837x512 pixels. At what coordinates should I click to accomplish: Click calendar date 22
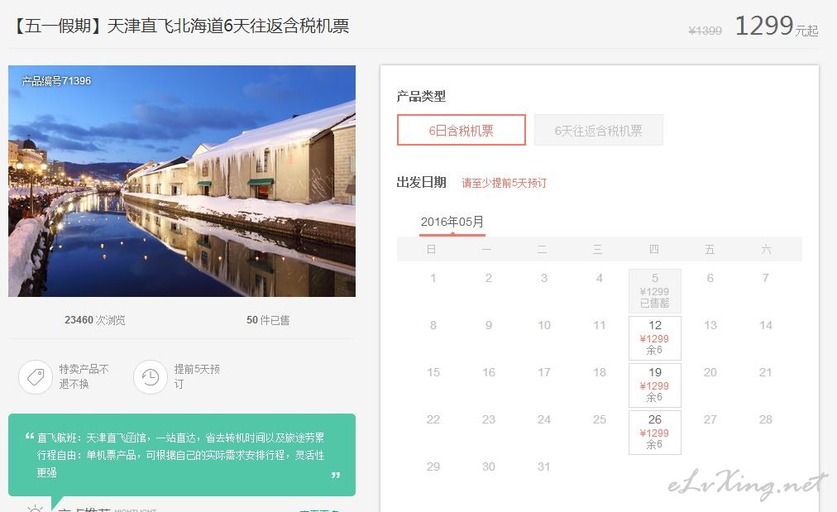coord(433,419)
